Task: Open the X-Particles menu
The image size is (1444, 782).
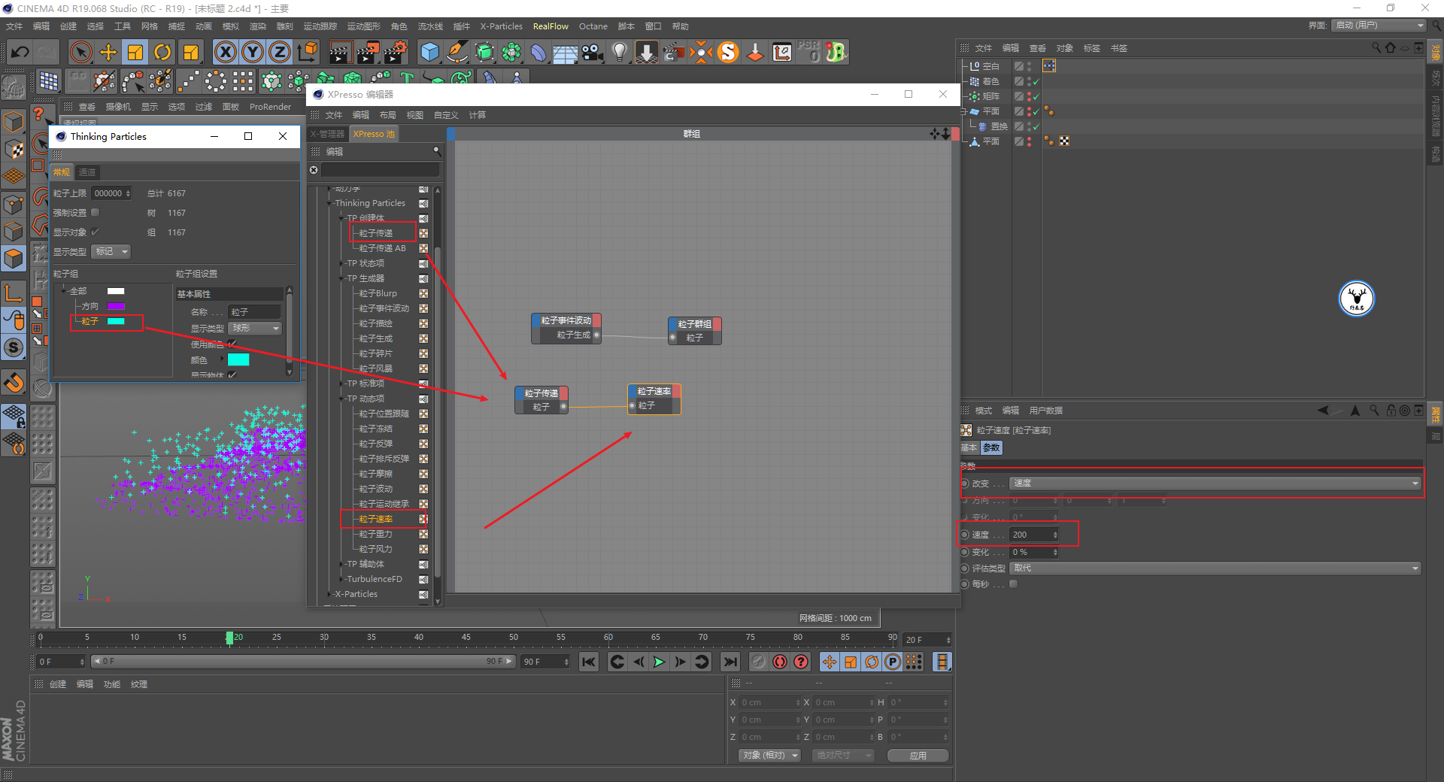Action: click(x=501, y=26)
